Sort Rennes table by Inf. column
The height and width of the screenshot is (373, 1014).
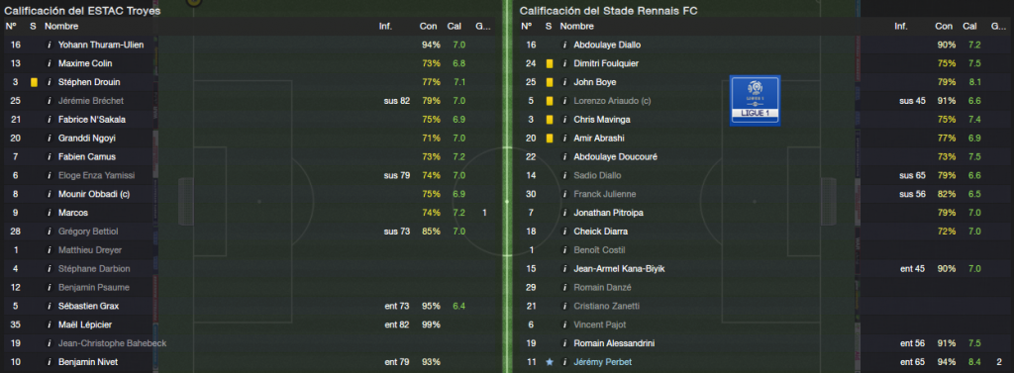[x=901, y=27]
